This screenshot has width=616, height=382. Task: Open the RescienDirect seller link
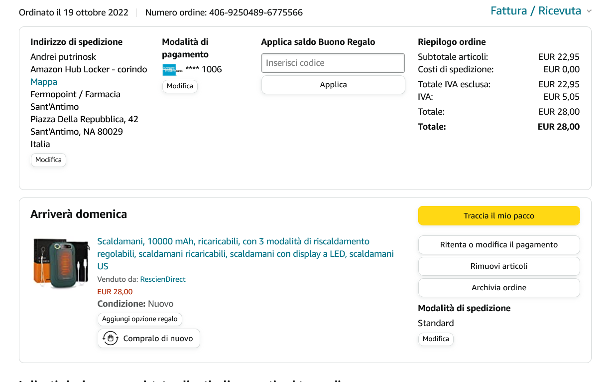163,279
